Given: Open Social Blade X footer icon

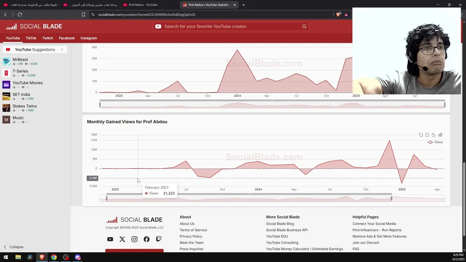Looking at the screenshot, I should pos(122,239).
